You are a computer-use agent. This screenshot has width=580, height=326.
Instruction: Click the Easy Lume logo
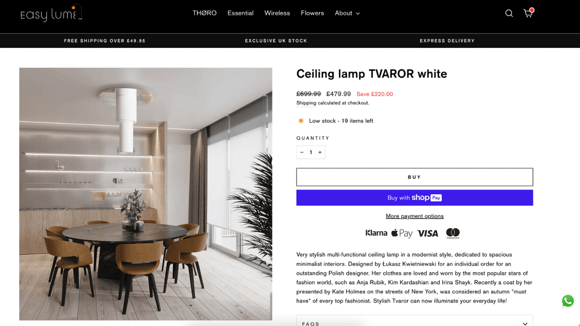pyautogui.click(x=51, y=13)
